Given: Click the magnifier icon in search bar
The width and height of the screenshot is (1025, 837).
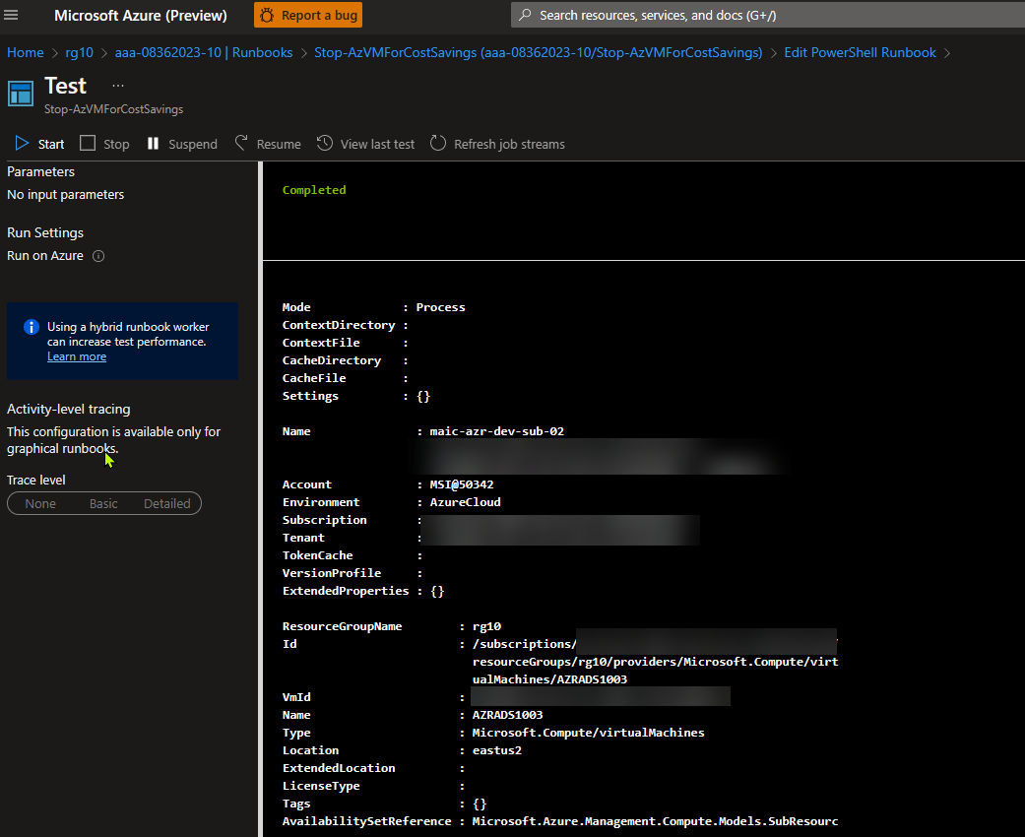Looking at the screenshot, I should point(525,15).
